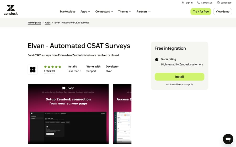Click 'Elvan - Automated CSAT Surveys' breadcrumb text
Image resolution: width=236 pixels, height=147 pixels.
pyautogui.click(x=72, y=23)
